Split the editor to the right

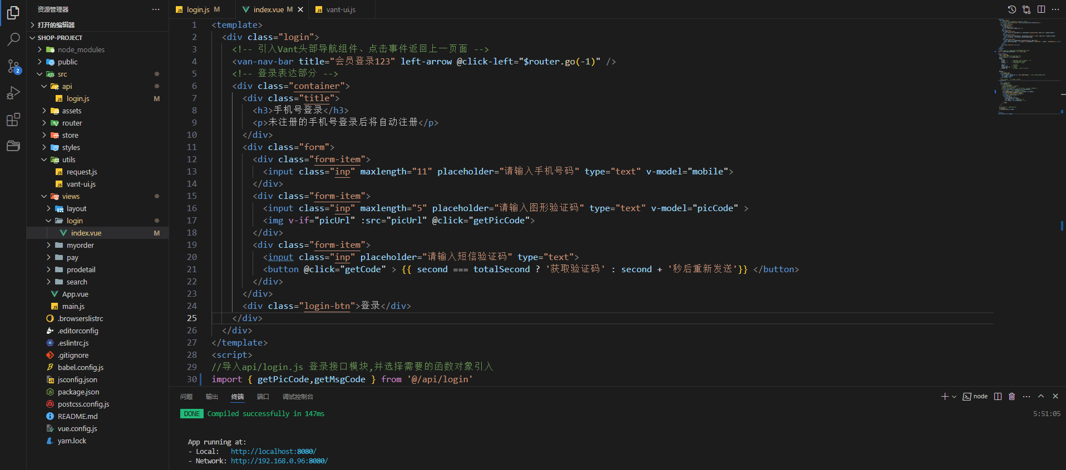click(1041, 9)
